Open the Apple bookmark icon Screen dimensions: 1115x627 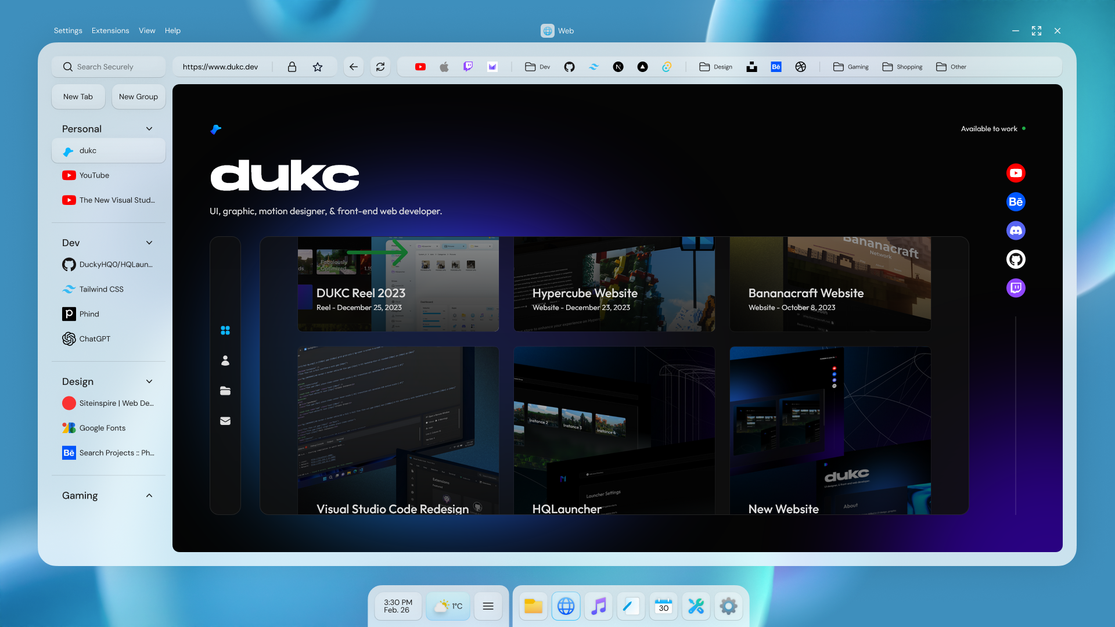444,67
